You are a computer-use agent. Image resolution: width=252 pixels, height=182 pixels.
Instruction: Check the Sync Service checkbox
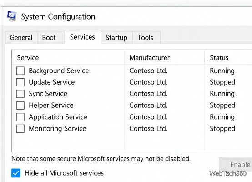point(20,94)
